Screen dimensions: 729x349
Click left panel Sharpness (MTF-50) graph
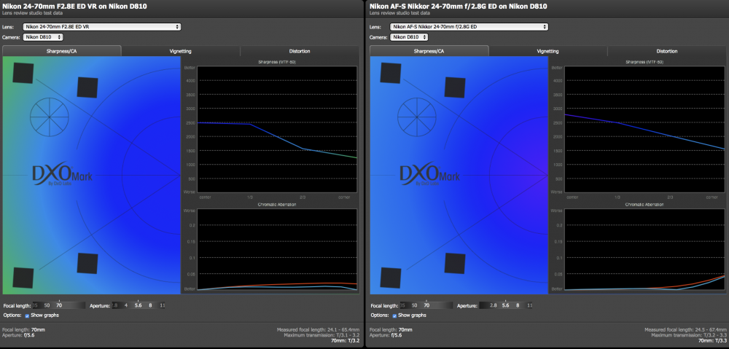277,129
